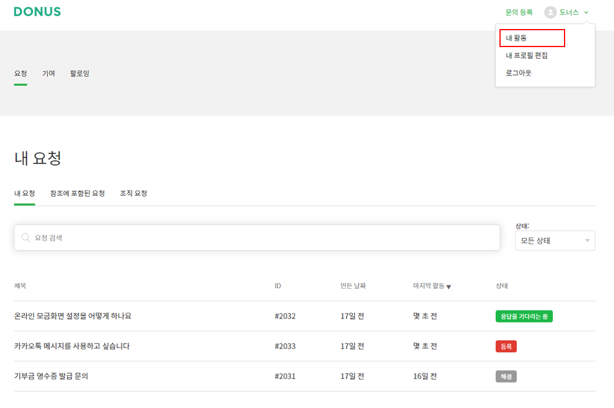
Task: Click the gray 해결 status badge
Action: click(x=505, y=375)
